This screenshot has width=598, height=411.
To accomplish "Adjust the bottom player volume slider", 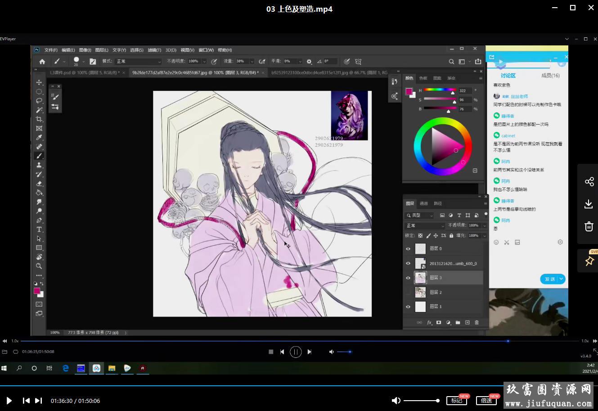I will click(x=421, y=401).
